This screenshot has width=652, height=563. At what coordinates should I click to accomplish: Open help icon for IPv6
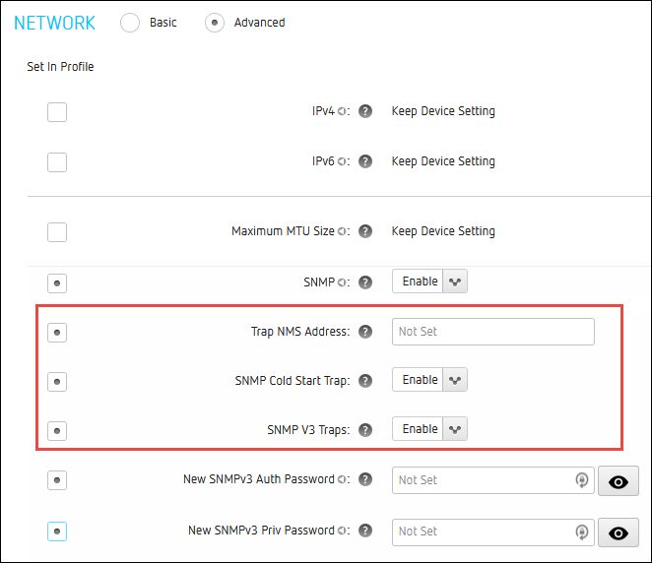tap(365, 161)
